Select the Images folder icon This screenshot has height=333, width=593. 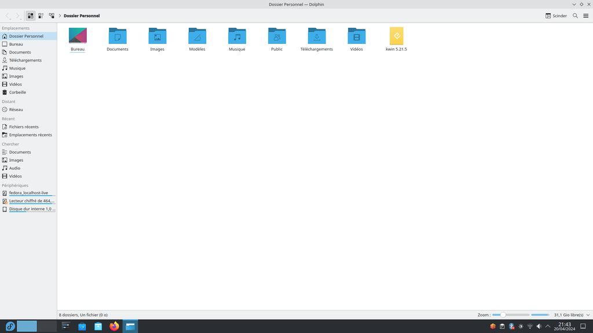[x=158, y=36]
